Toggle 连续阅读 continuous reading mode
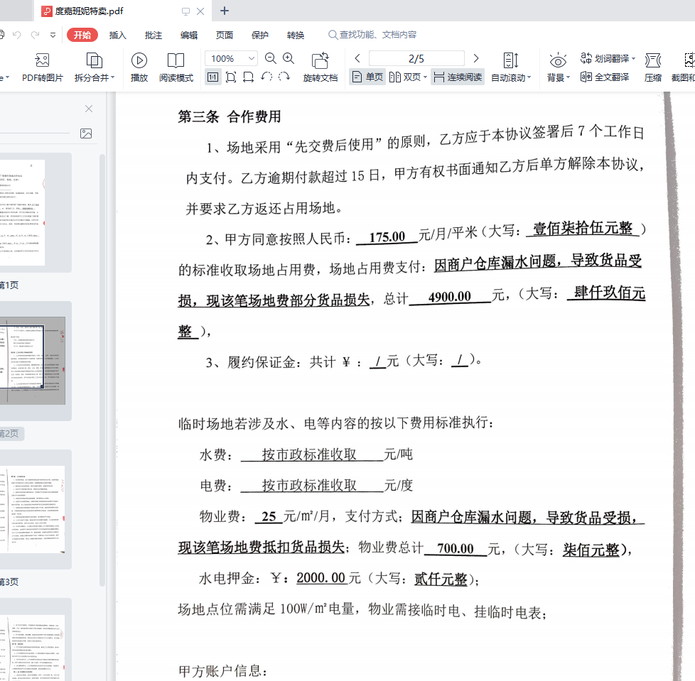This screenshot has width=695, height=681. [x=458, y=77]
